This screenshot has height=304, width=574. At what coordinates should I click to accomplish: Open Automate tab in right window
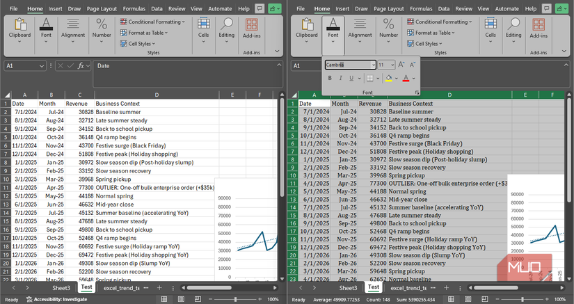coord(507,8)
